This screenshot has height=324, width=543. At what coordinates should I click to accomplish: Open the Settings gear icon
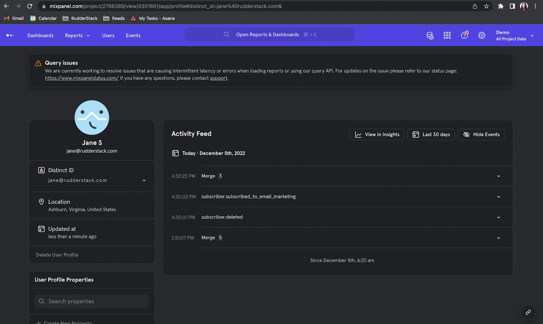pyautogui.click(x=482, y=35)
